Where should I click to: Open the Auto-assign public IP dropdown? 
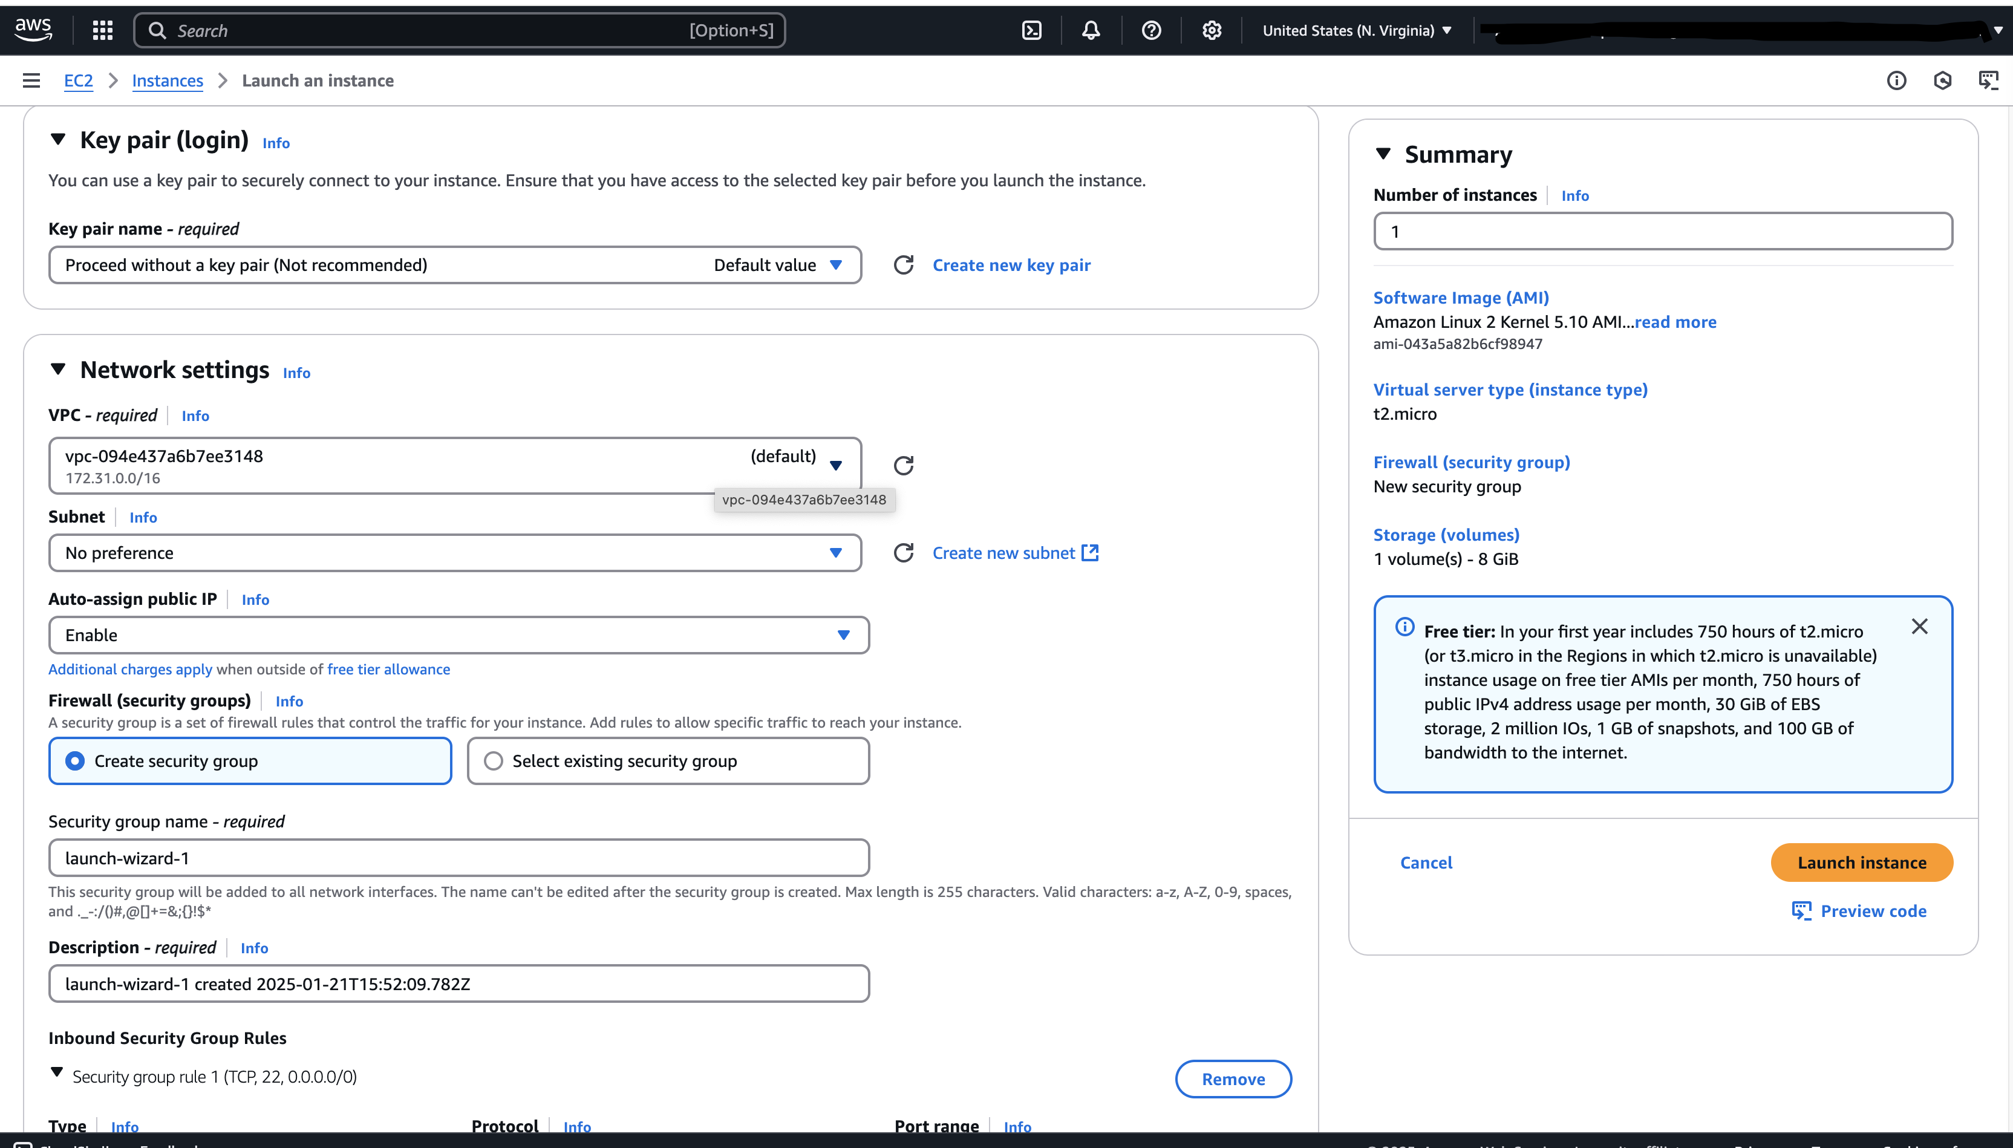click(459, 634)
